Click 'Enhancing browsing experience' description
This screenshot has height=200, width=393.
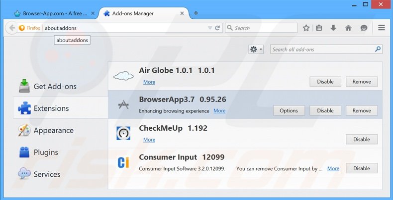point(174,111)
